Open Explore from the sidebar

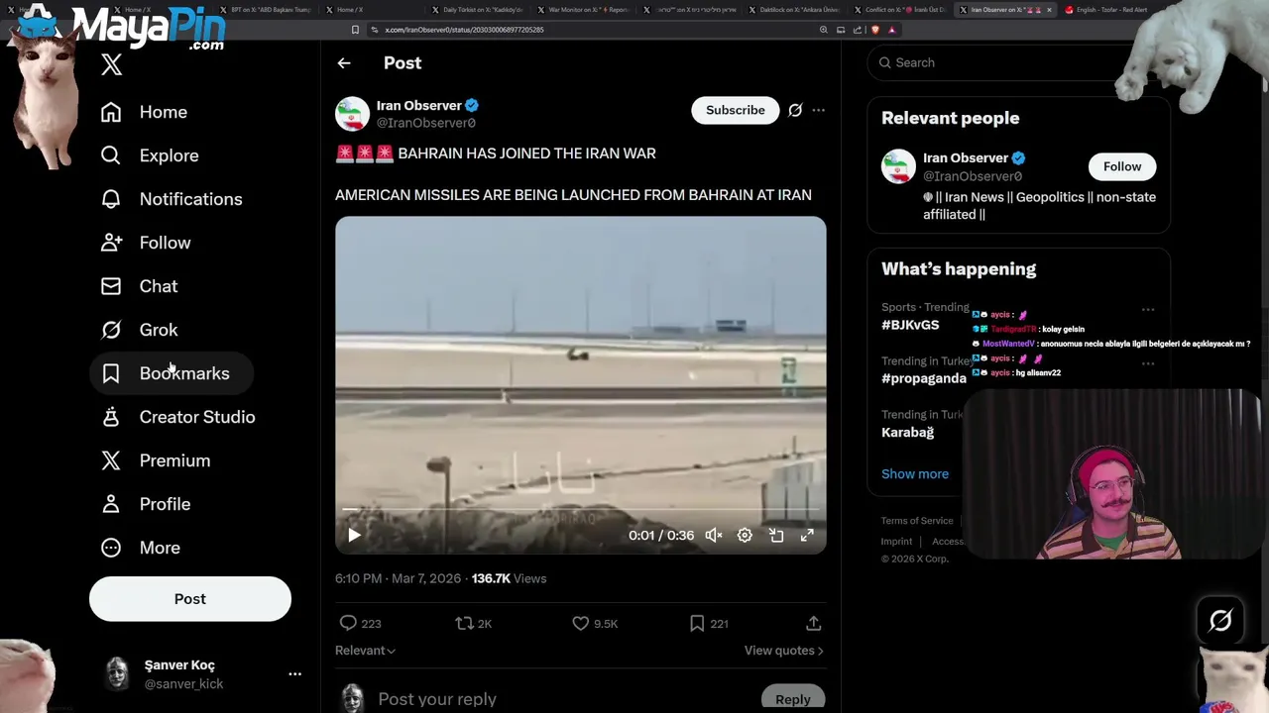coord(150,155)
